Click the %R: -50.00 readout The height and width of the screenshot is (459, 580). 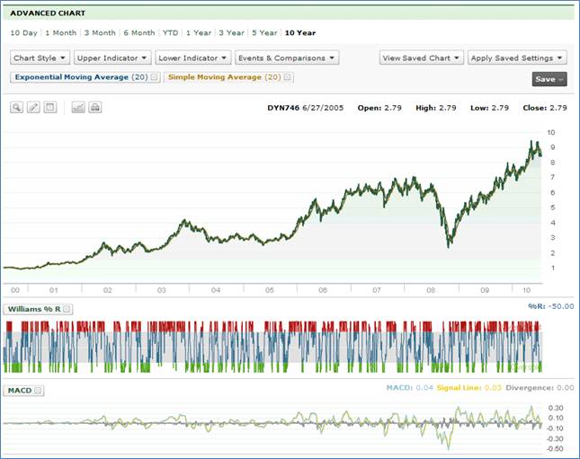551,306
